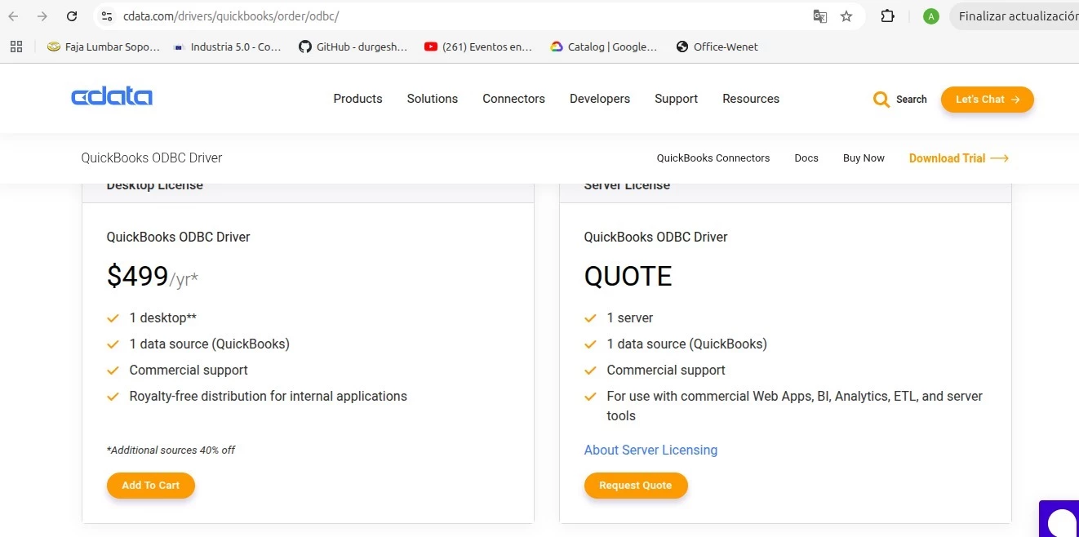Click the QuickBooks ODBC Driver page title
The image size is (1079, 537).
point(152,158)
